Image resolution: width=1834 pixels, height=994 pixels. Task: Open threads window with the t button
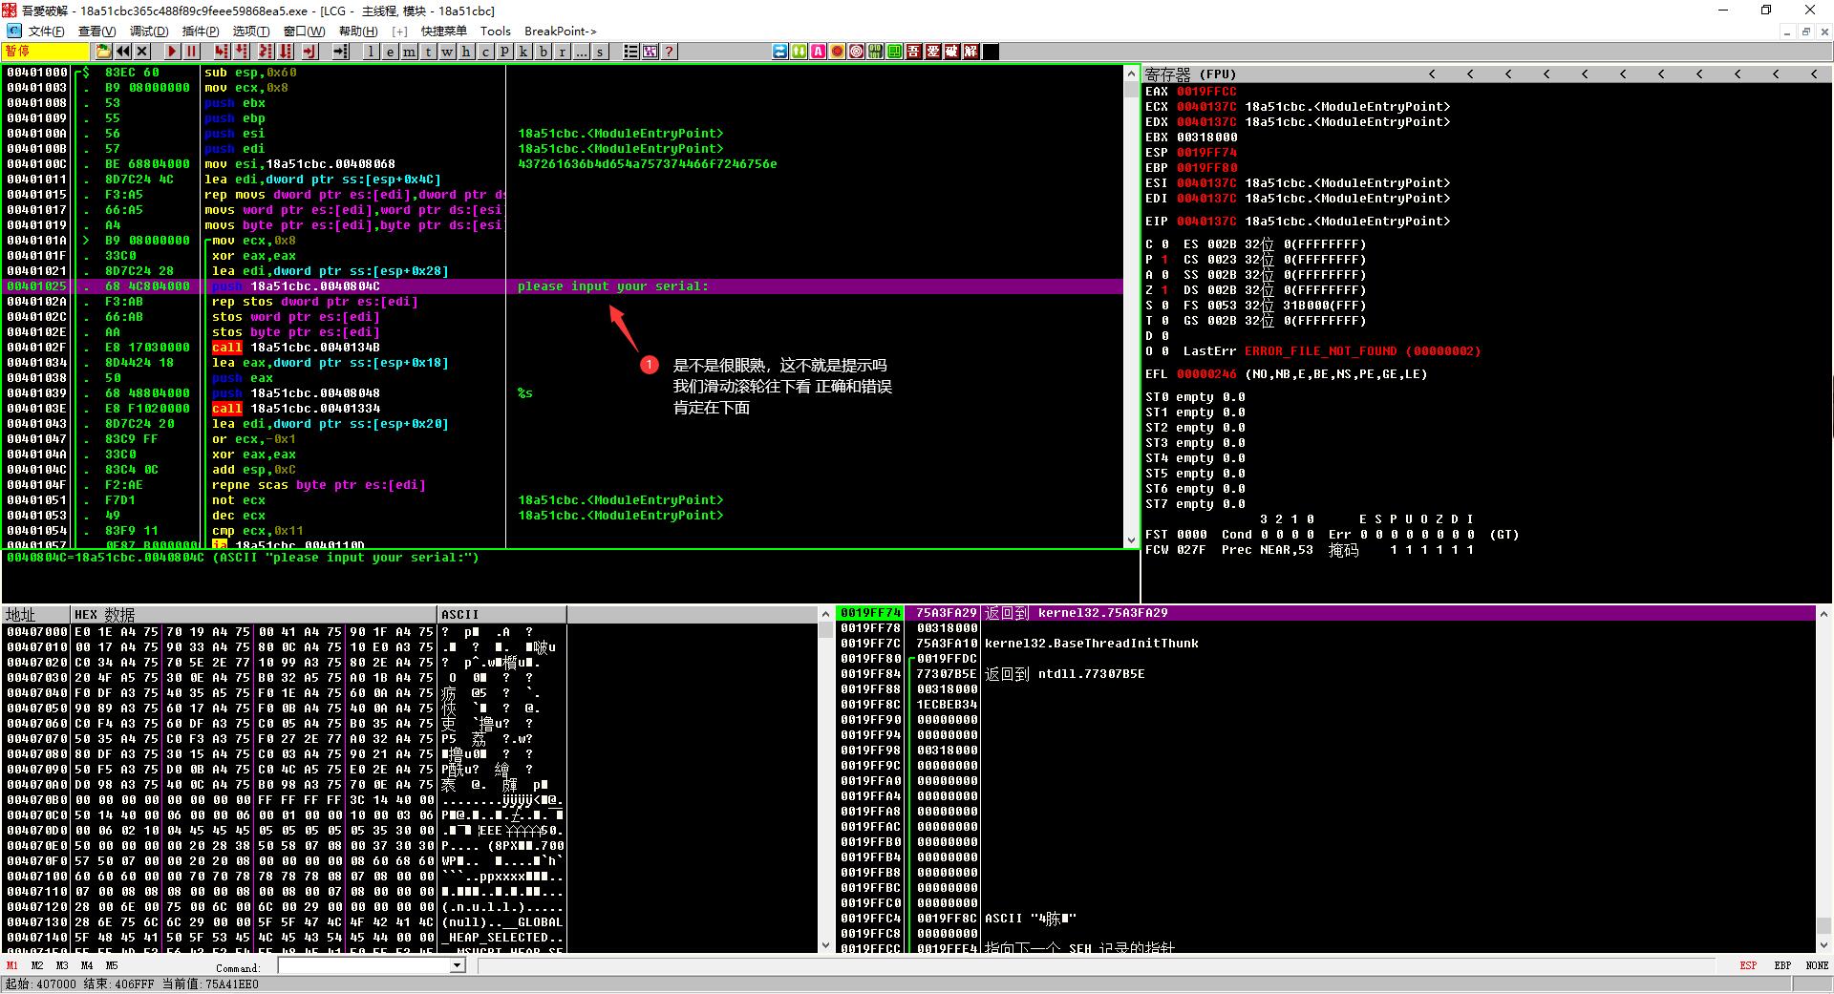429,52
